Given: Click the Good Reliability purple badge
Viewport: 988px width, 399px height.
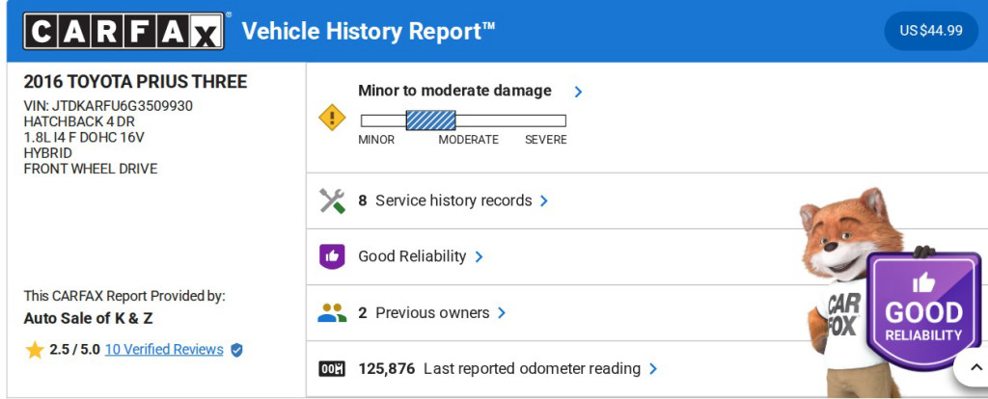Looking at the screenshot, I should (x=923, y=312).
